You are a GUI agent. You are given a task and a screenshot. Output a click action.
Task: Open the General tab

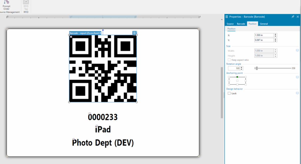(x=264, y=24)
